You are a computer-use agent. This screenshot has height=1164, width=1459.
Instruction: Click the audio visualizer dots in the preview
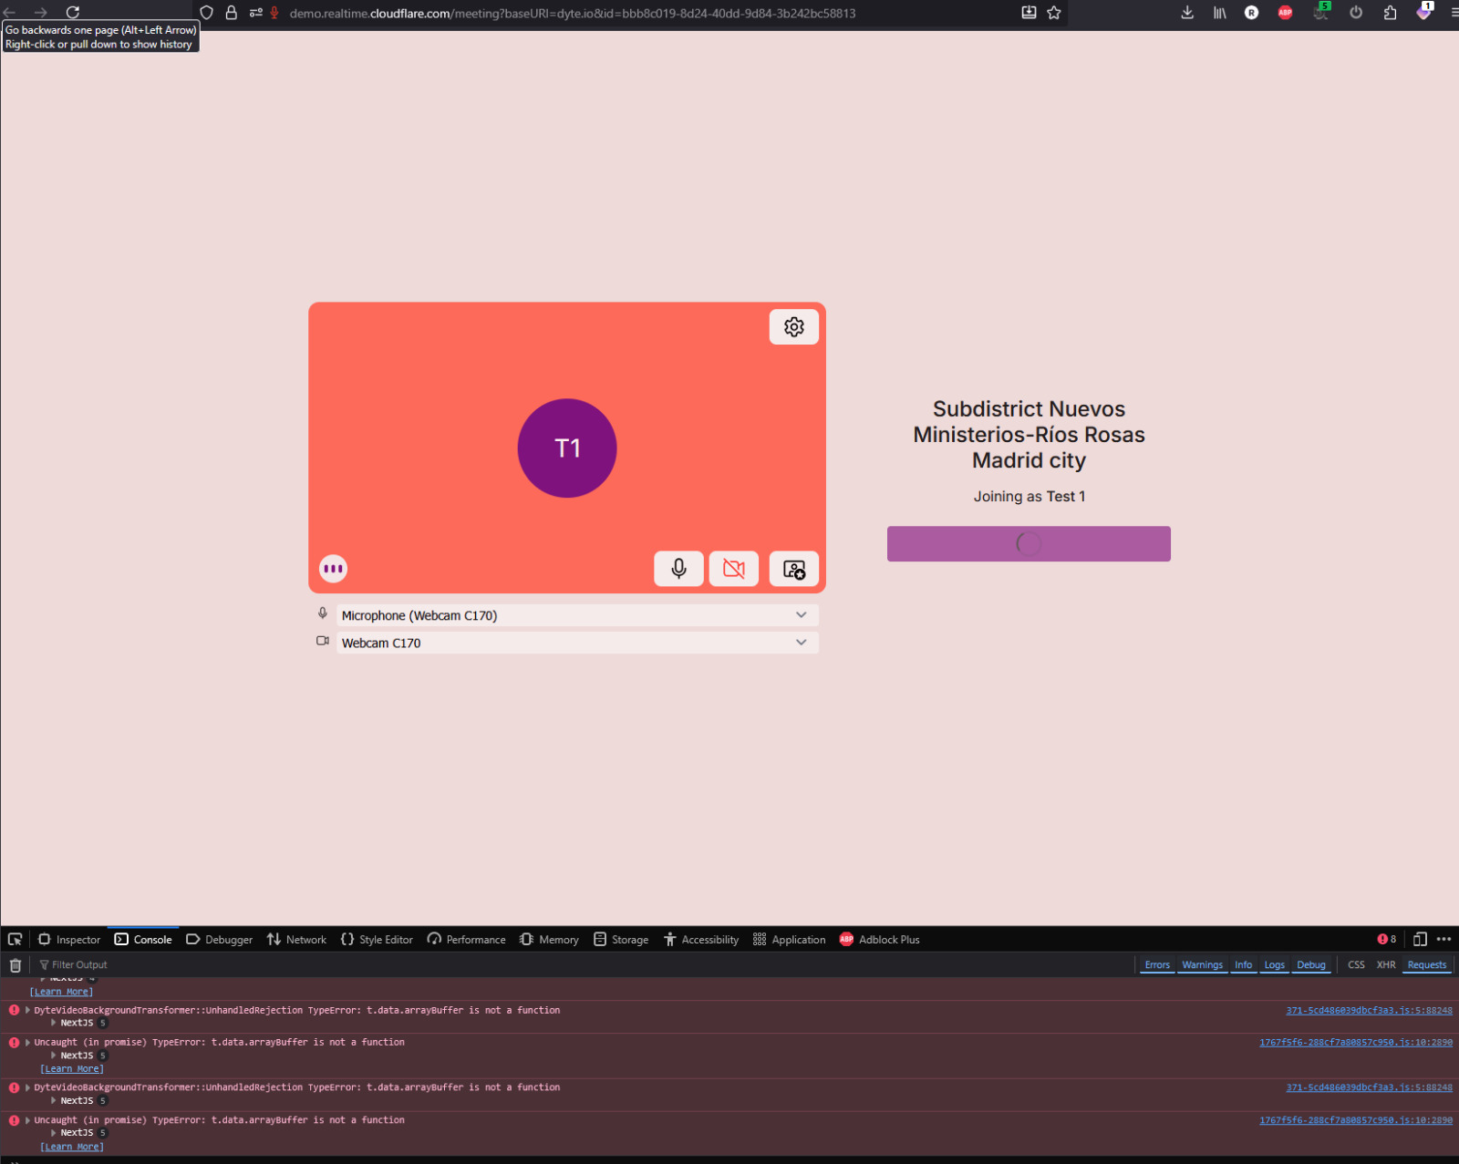[x=334, y=569]
